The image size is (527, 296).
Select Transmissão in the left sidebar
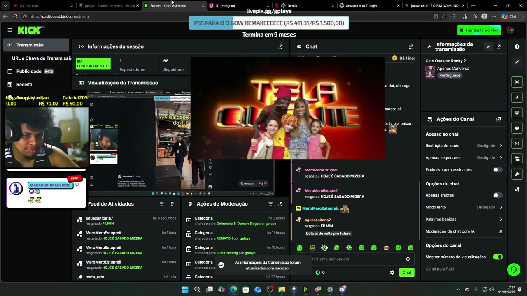tap(36, 45)
